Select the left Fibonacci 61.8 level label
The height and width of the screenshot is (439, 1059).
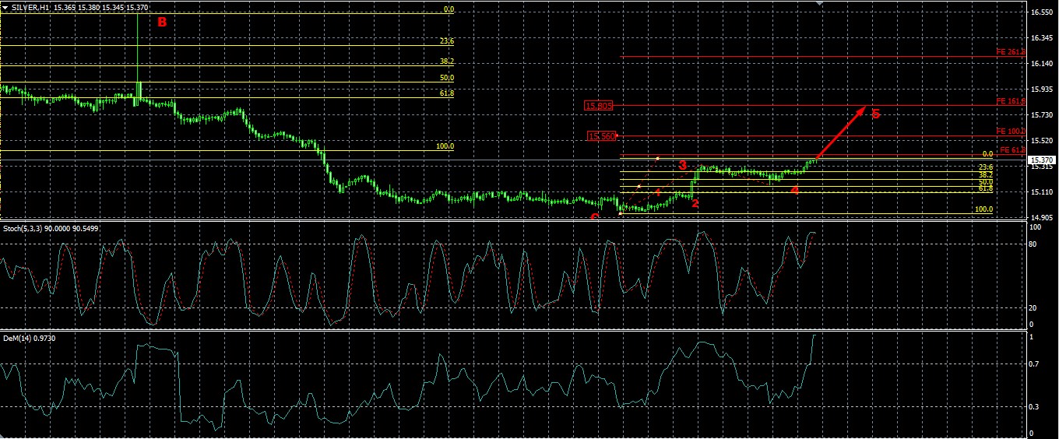[446, 93]
